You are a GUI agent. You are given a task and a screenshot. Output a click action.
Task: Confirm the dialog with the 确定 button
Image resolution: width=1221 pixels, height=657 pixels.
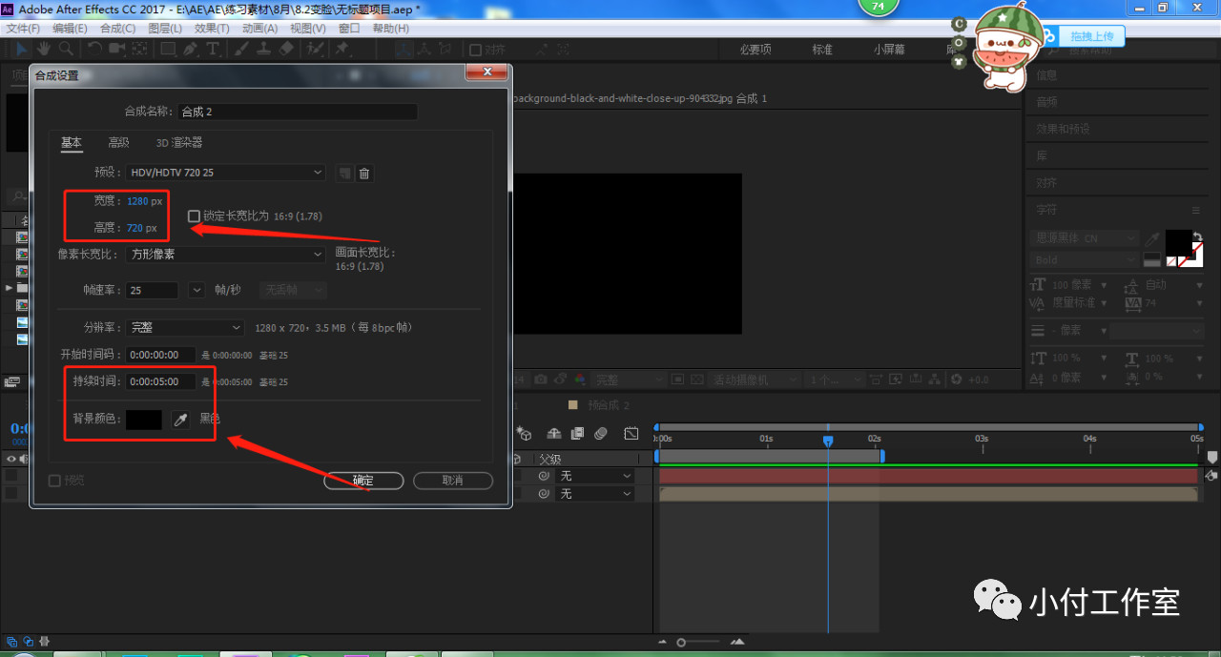[x=363, y=481]
